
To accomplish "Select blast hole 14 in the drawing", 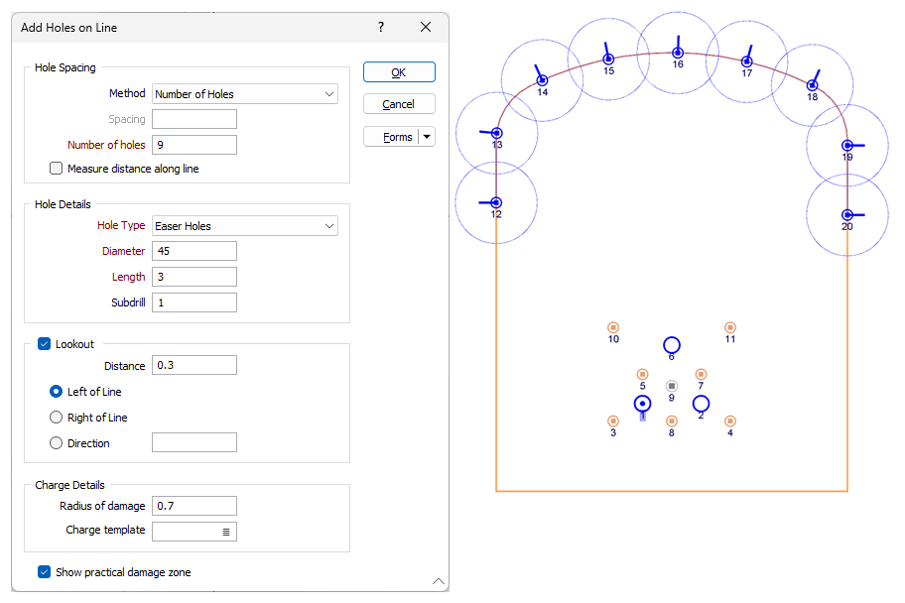I will [542, 80].
